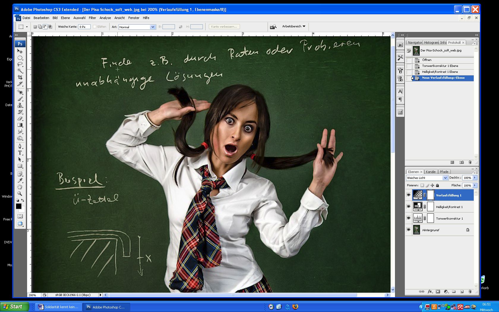Select the History Brush tool
499x312 pixels.
click(20, 112)
